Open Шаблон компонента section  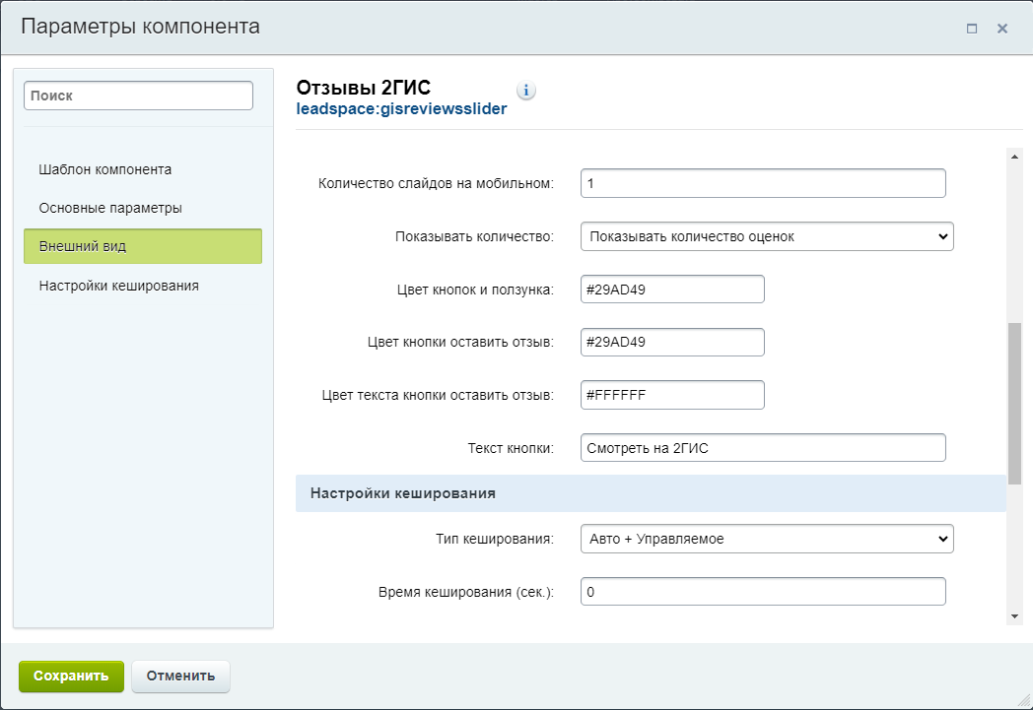coord(105,169)
